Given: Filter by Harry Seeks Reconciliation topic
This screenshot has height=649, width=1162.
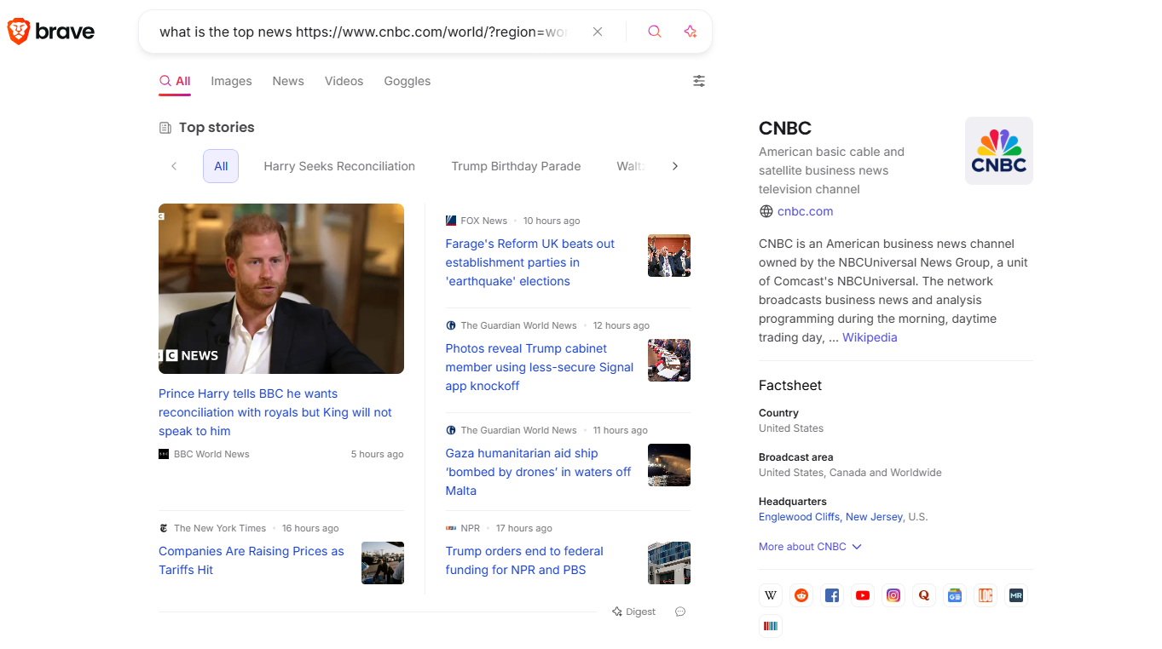Looking at the screenshot, I should 339,166.
